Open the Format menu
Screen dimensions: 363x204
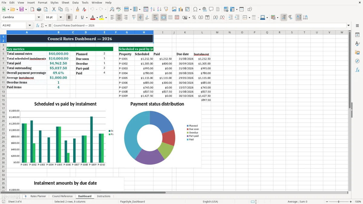[x=43, y=2]
